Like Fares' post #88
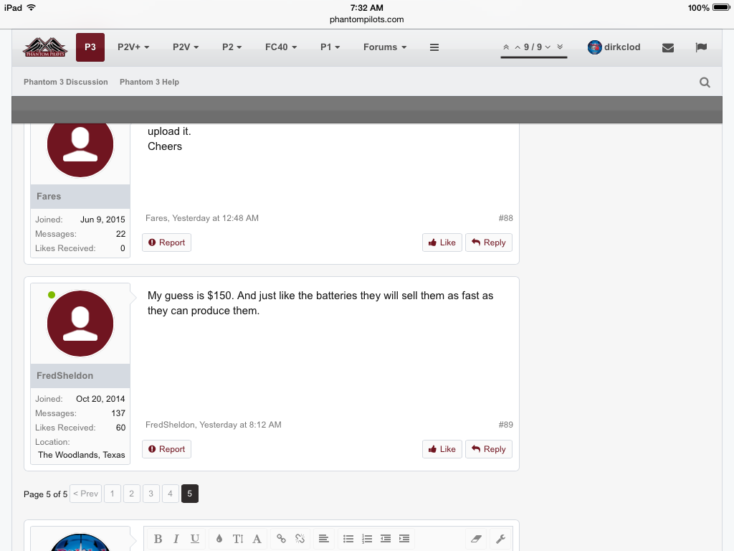The image size is (734, 551). coord(442,242)
